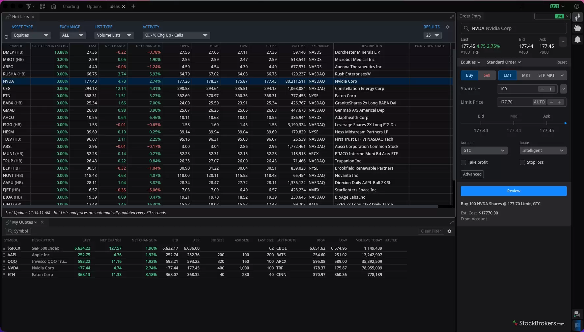
Task: Toggle AUTO limit price
Action: pos(539,102)
